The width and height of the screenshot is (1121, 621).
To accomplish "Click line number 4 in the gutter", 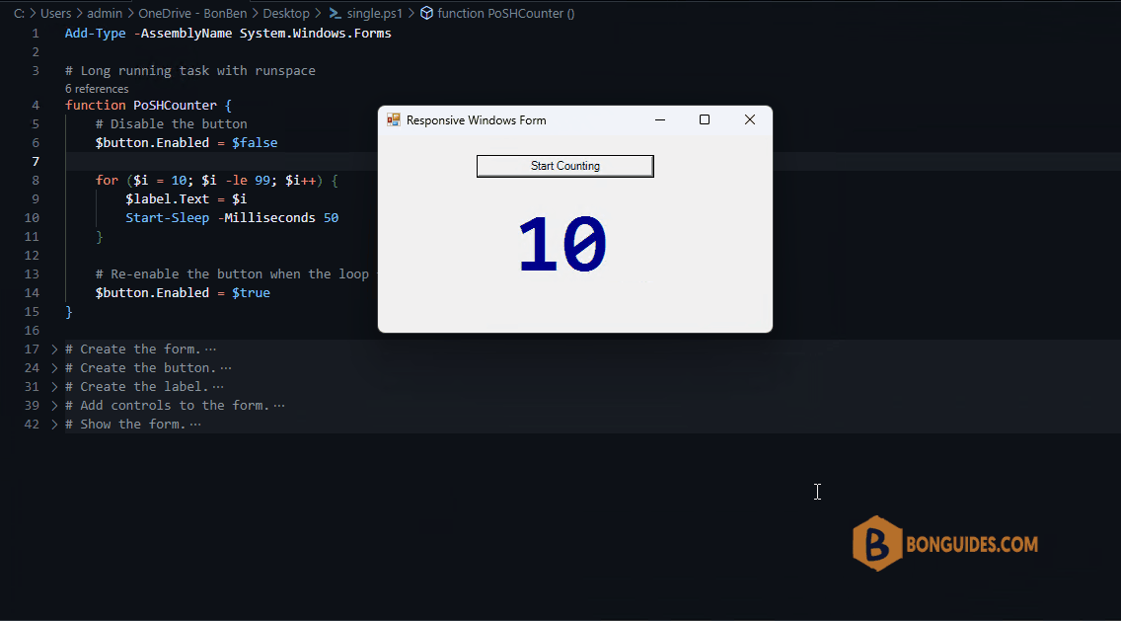I will click(36, 105).
